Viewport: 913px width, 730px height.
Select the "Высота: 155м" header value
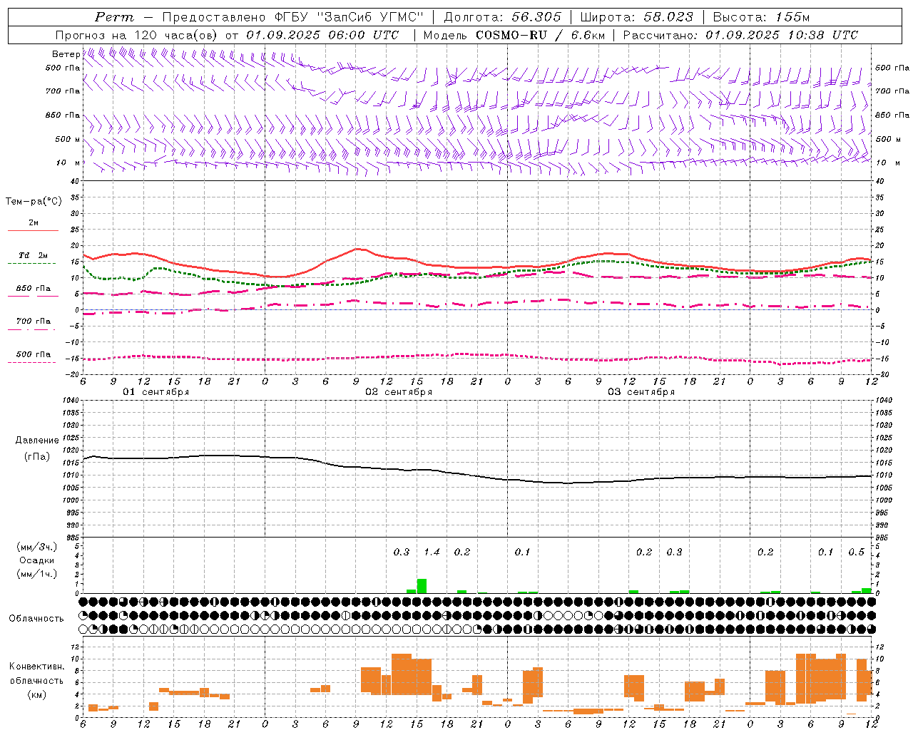point(762,17)
